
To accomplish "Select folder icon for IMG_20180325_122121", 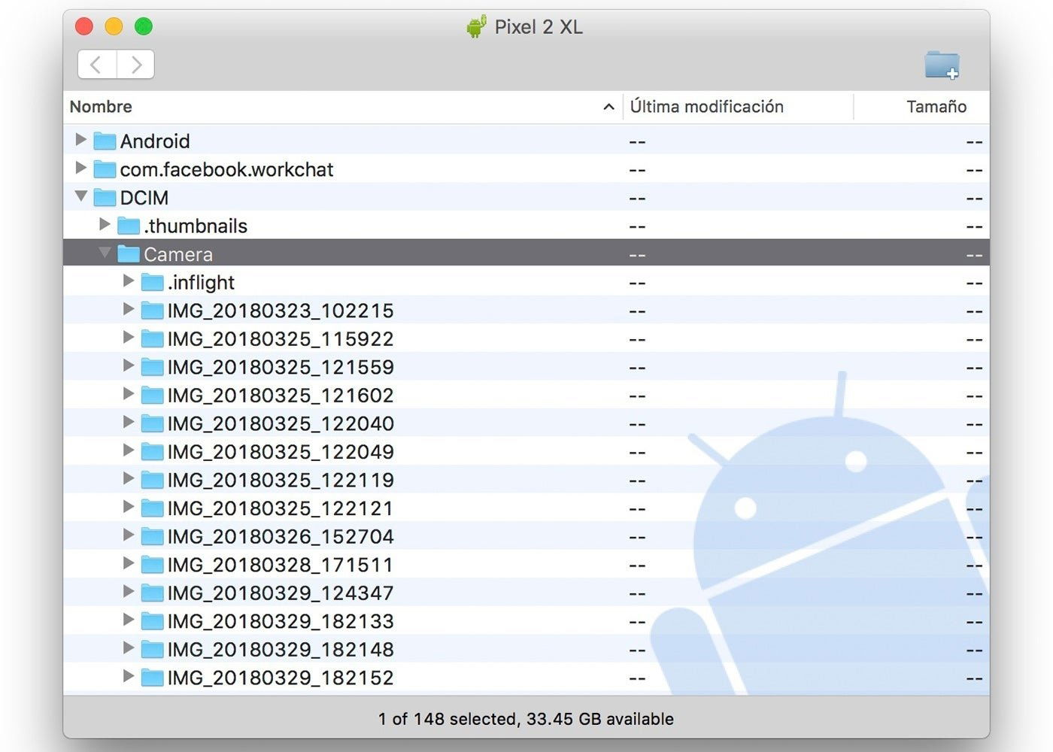I will point(153,508).
